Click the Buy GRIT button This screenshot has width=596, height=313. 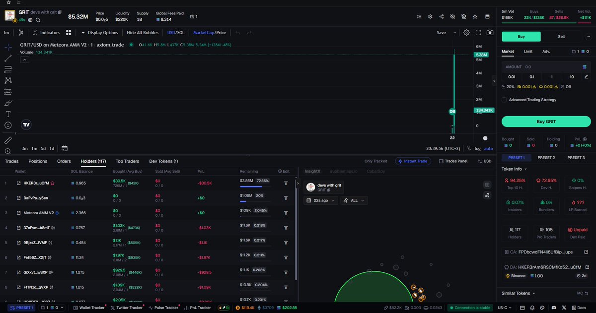point(546,122)
